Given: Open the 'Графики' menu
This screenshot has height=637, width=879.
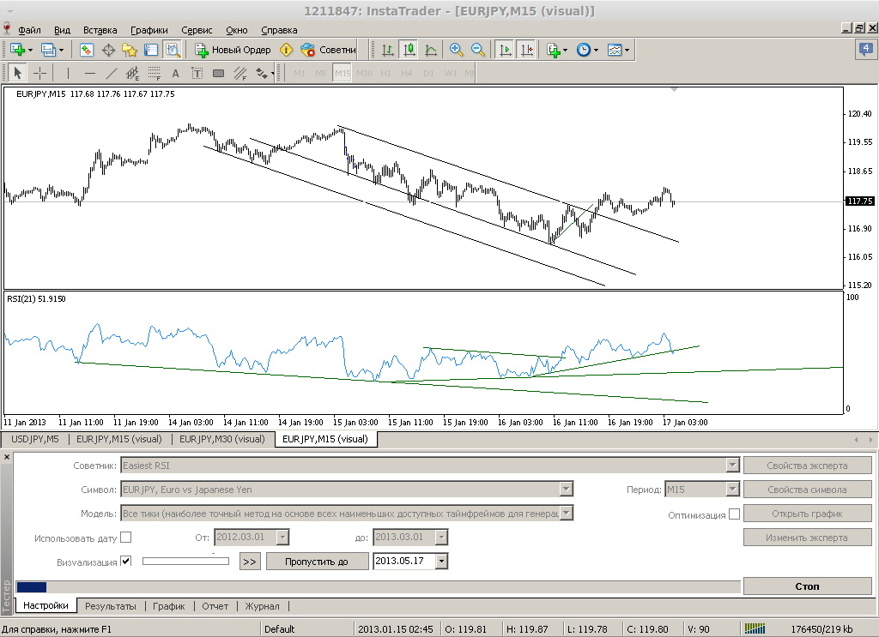Looking at the screenshot, I should point(149,30).
